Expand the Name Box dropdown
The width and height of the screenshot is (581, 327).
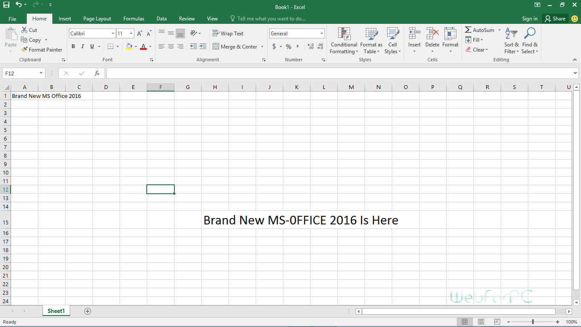point(41,73)
